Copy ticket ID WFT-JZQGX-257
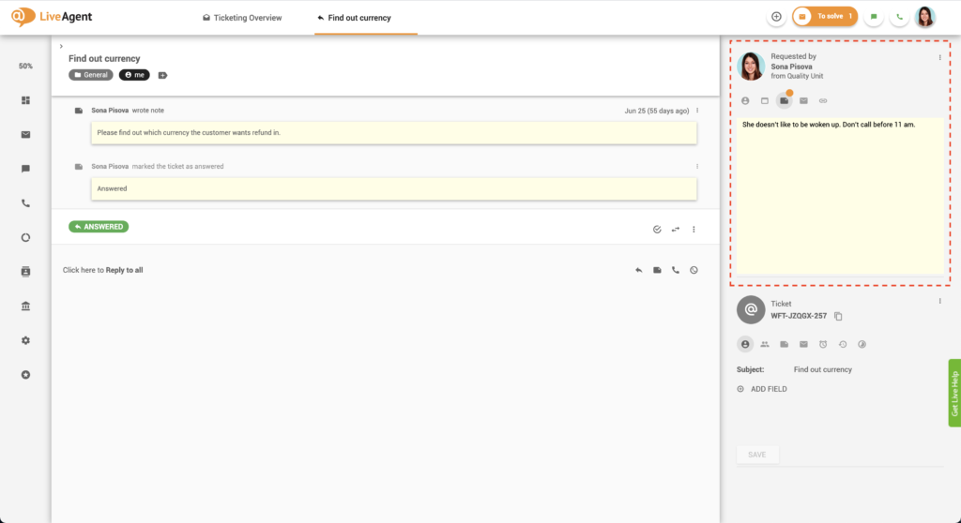This screenshot has width=961, height=523. tap(838, 316)
